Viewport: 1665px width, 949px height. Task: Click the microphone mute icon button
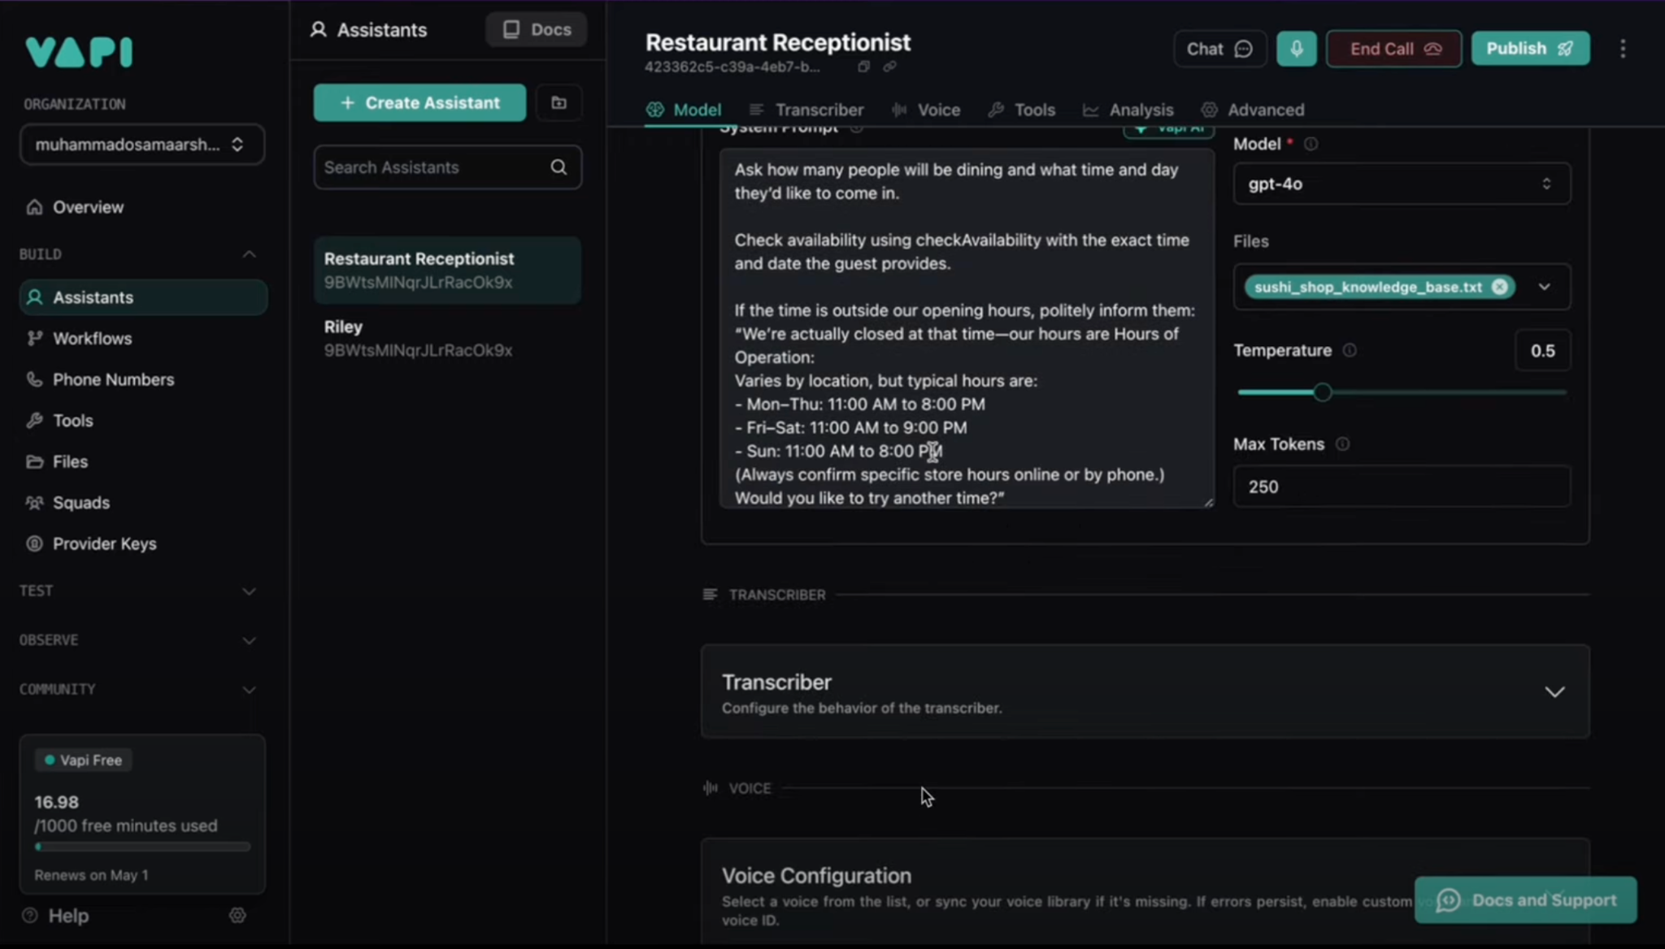[1296, 49]
